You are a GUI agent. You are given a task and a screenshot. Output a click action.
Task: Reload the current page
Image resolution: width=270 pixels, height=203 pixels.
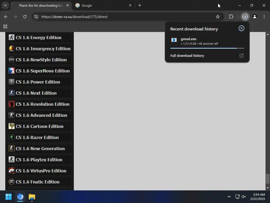point(25,17)
